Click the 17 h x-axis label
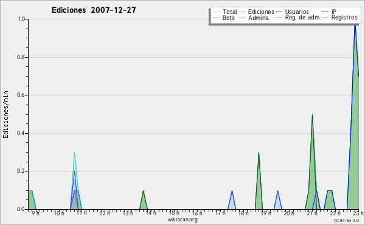The image size is (365, 225). pos(220,213)
